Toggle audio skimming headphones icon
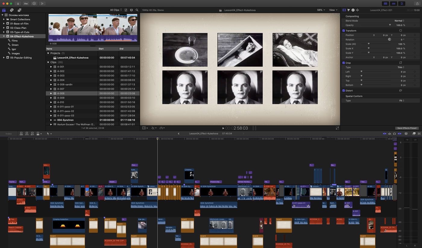Screen dimensions: 422x248 (395, 133)
